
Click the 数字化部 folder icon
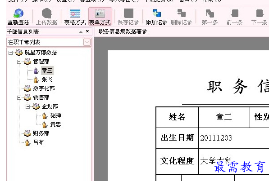27,88
